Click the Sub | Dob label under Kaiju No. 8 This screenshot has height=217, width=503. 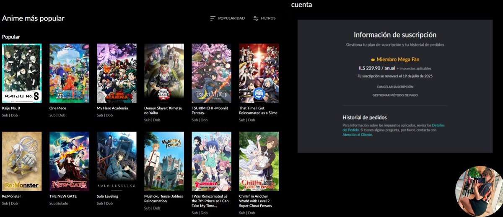click(10, 115)
